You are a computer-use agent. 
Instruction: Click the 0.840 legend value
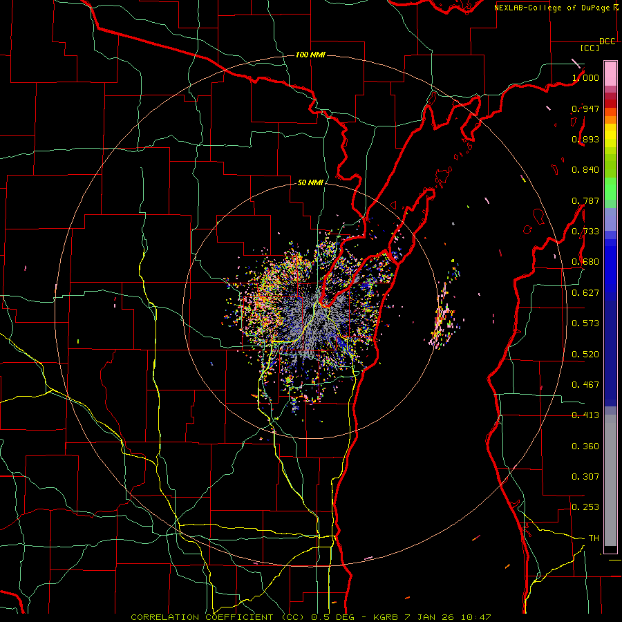[585, 170]
